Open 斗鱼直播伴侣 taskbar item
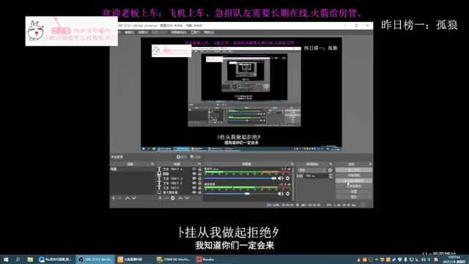Screen dimensions: 469x264 tap(134, 260)
